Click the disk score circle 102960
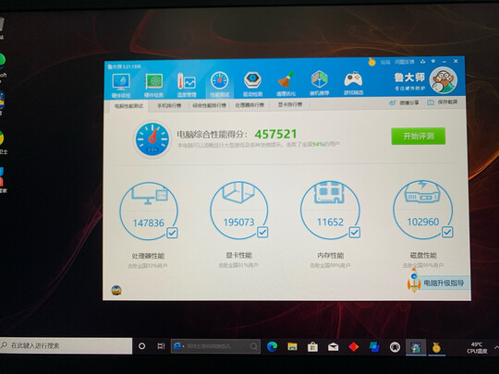This screenshot has width=499, height=374. 423,210
